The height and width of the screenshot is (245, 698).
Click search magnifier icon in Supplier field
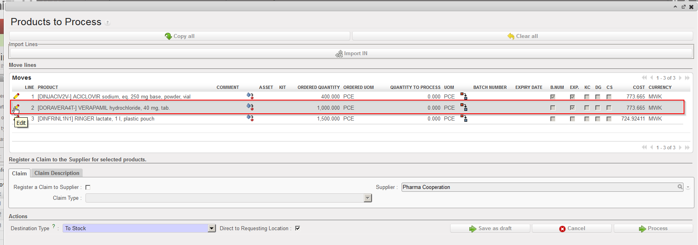tap(680, 187)
